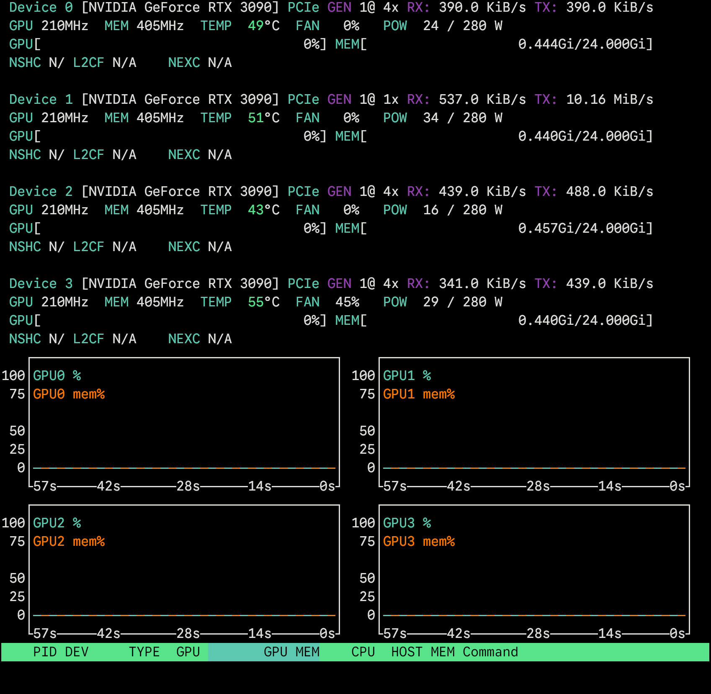Click the GPU1 mem% chart legend

pyautogui.click(x=419, y=394)
